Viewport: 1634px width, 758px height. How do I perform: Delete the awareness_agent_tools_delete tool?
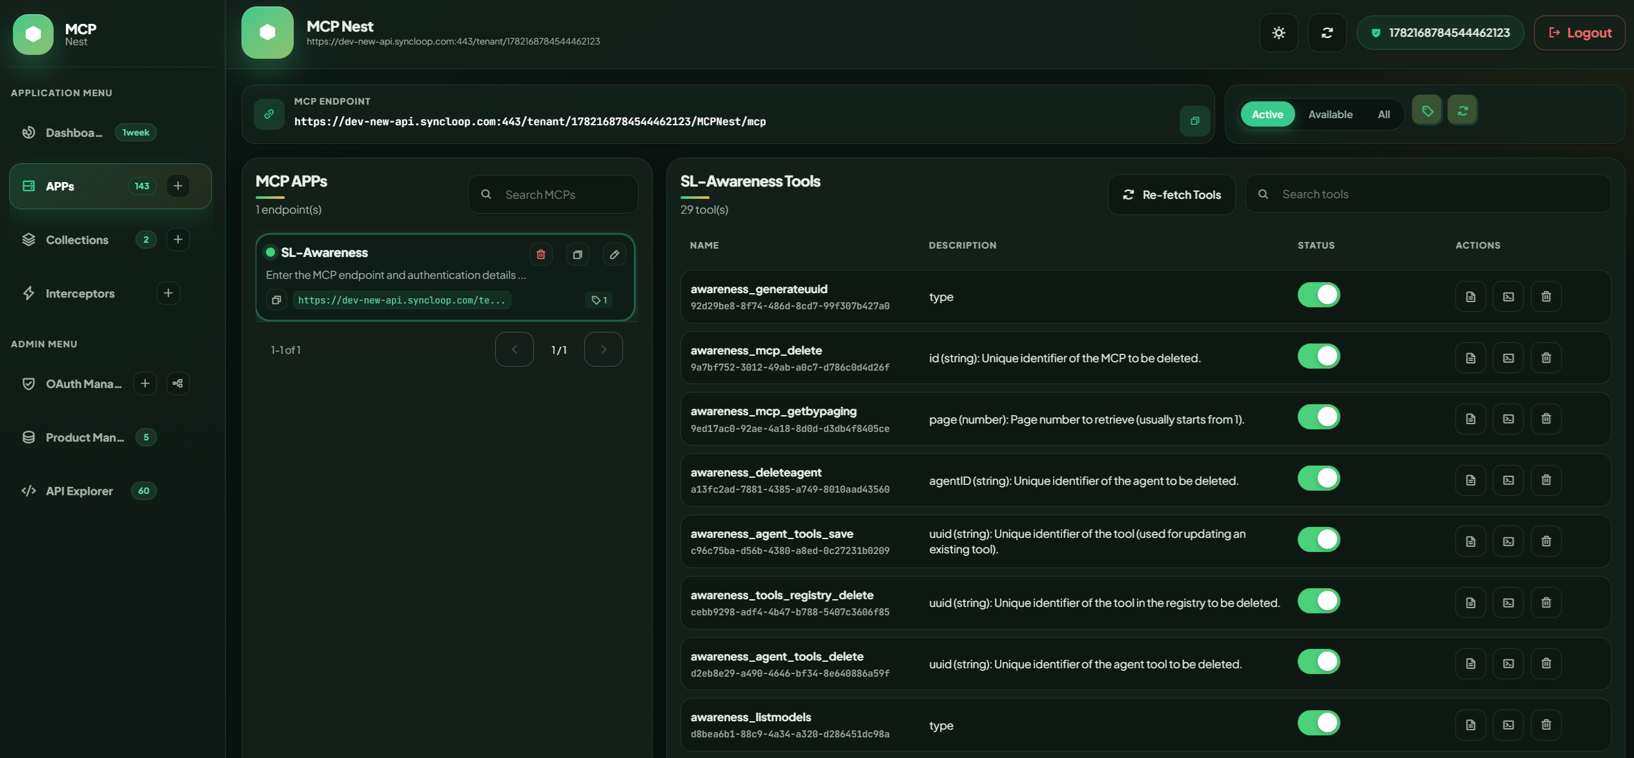coord(1546,663)
